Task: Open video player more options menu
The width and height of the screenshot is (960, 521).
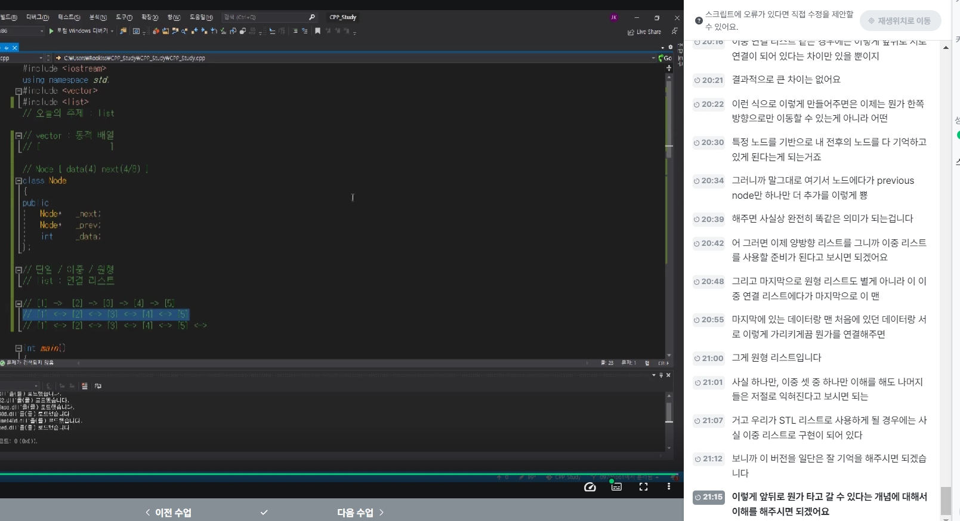Action: coord(669,487)
